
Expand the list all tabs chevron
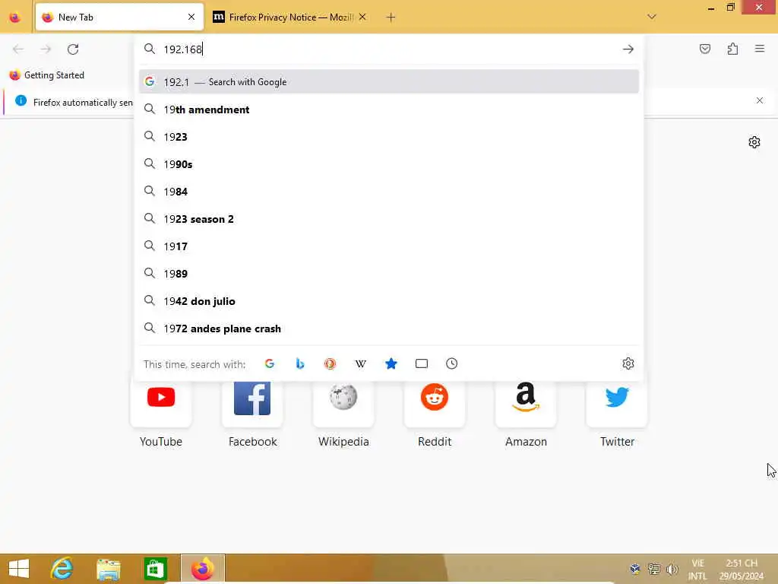[652, 17]
